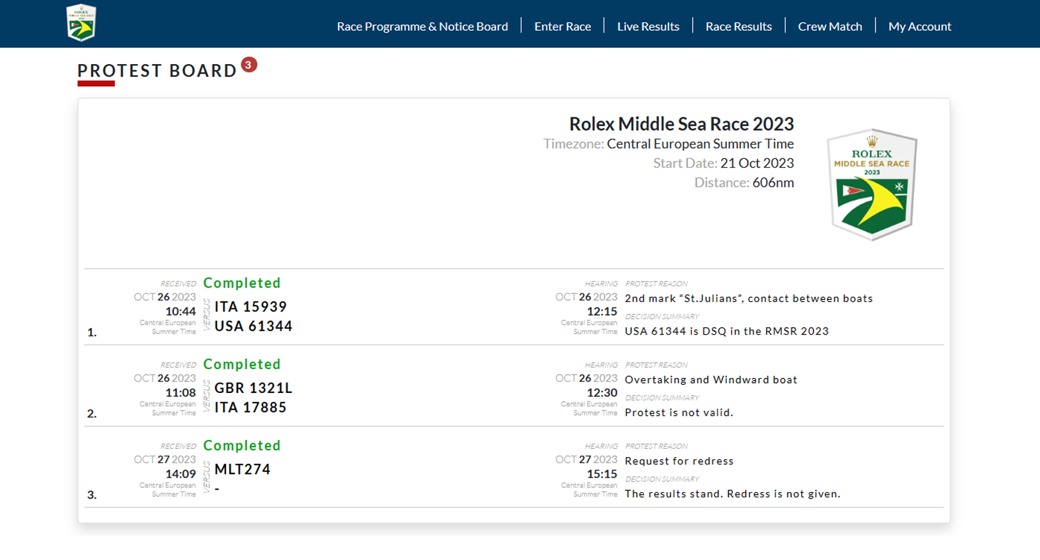Open Live Results
The width and height of the screenshot is (1040, 560).
pos(648,26)
